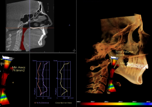Click the Min Area 79.6mm2 label in airway panel
Viewport: 152px width, 107px height.
[19, 69]
